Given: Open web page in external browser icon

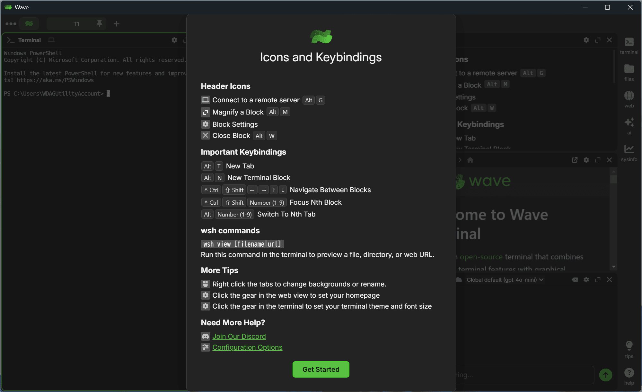Looking at the screenshot, I should (575, 160).
